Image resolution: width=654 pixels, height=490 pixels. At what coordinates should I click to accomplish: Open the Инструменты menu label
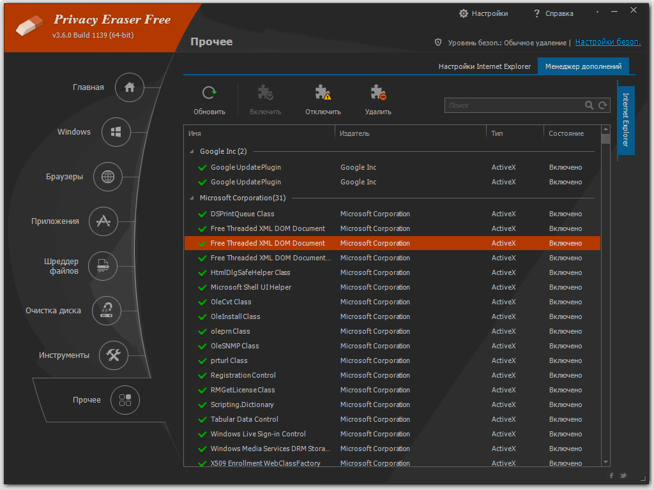(x=64, y=355)
